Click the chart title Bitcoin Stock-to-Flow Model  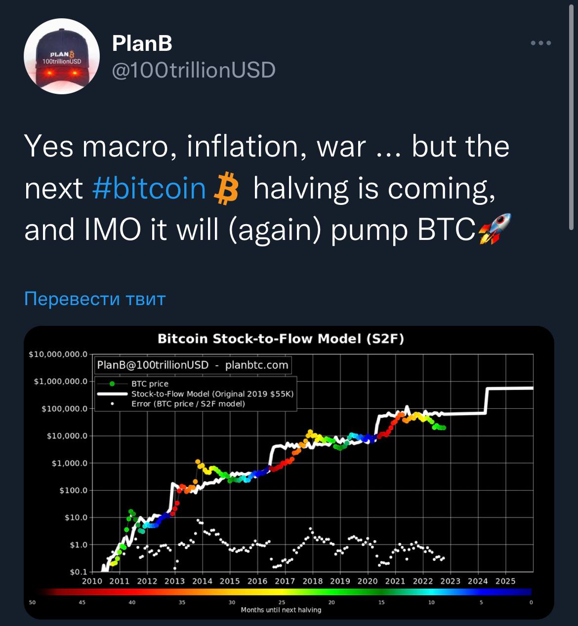coord(281,339)
